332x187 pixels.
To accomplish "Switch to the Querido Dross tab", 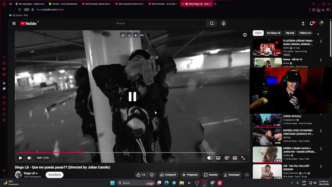I will [x=129, y=4].
